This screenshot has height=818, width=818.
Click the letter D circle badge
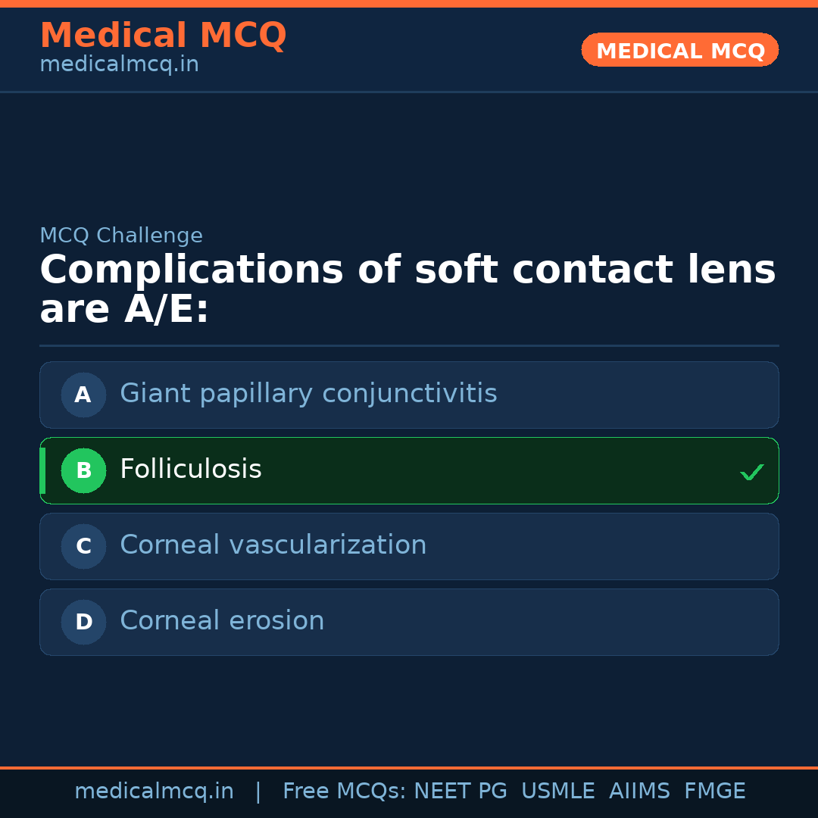point(83,622)
